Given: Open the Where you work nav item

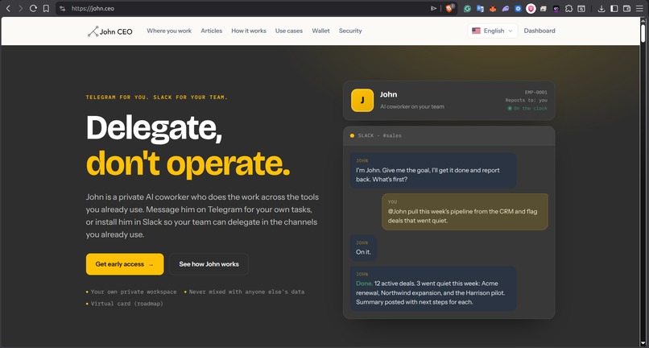Looking at the screenshot, I should [x=169, y=31].
